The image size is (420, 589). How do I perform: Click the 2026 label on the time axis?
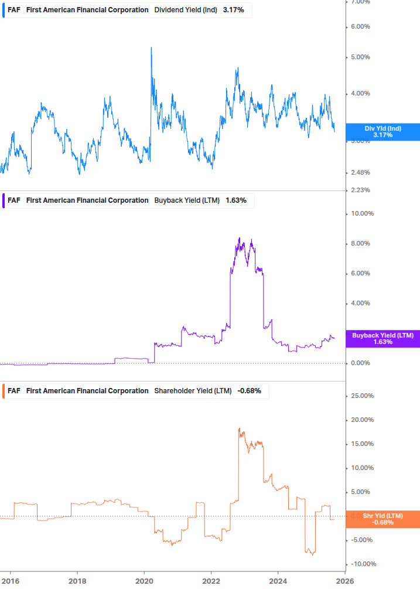344,581
